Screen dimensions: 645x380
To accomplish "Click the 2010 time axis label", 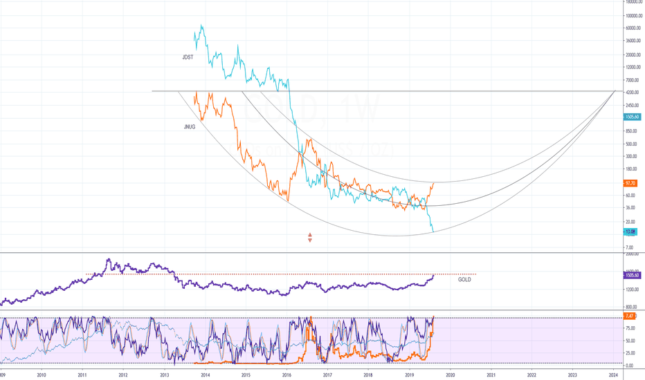I will coord(41,375).
